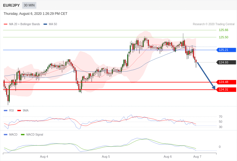
Task: Click the MA 20 + Bollinger Bands swatch
Action: 6,24
